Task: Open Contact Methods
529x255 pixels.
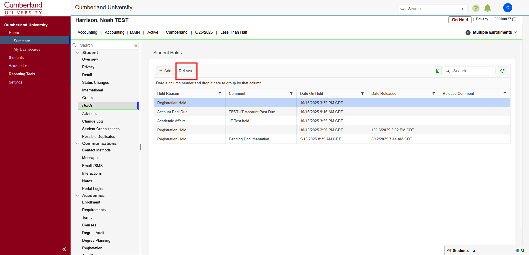Action: [96, 150]
